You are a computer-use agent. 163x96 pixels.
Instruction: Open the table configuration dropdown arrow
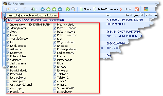point(12,9)
